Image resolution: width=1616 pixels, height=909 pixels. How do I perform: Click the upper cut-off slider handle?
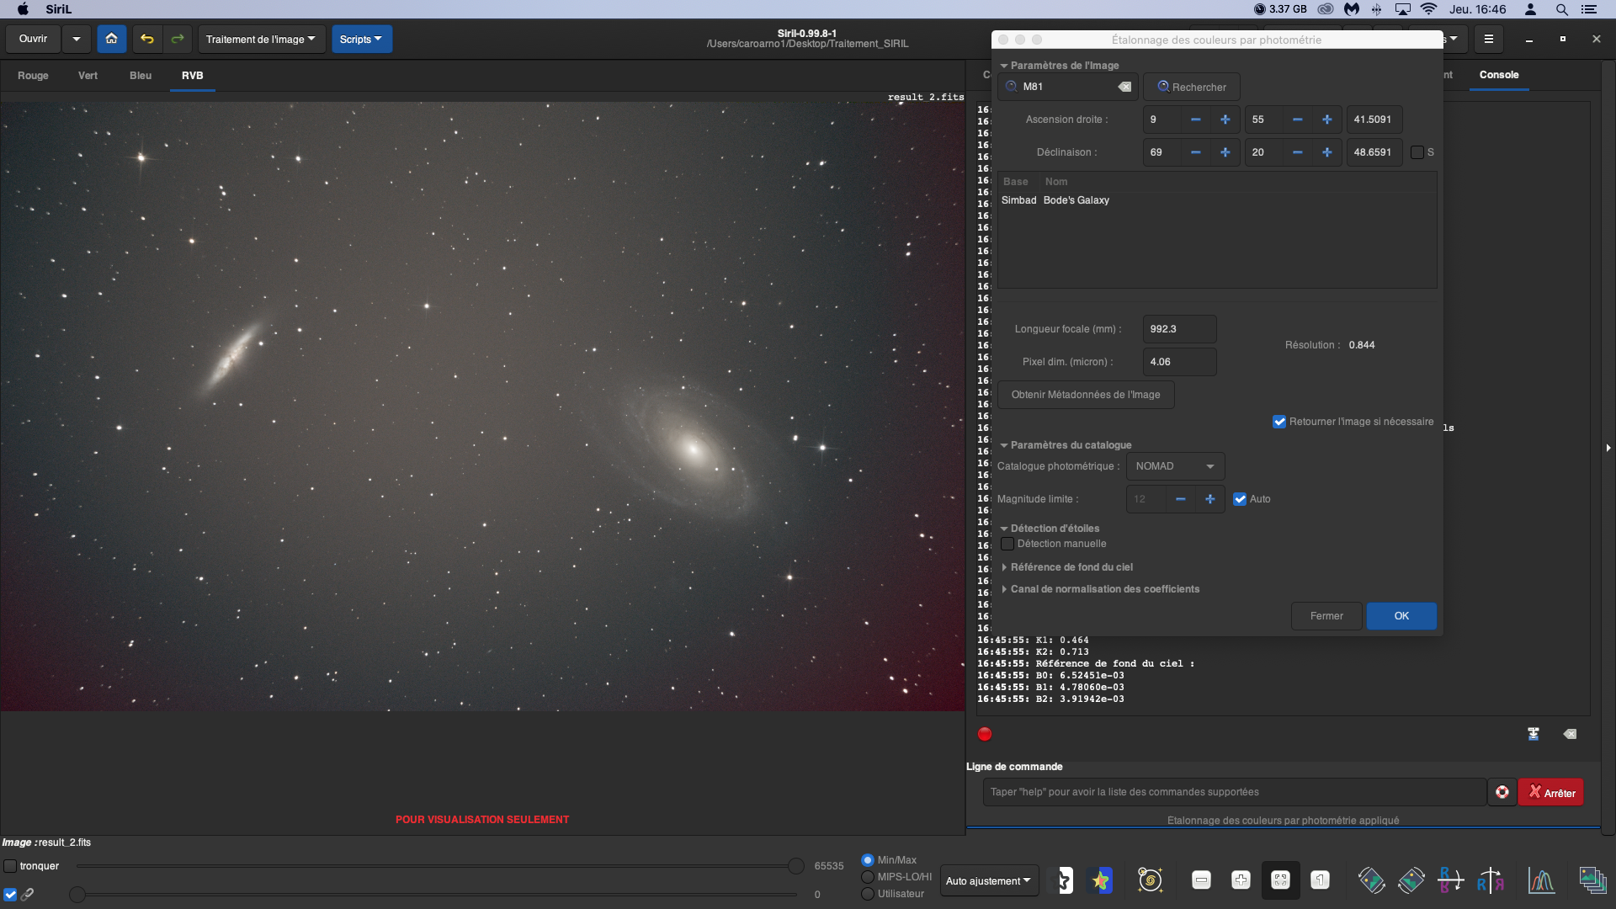point(795,866)
